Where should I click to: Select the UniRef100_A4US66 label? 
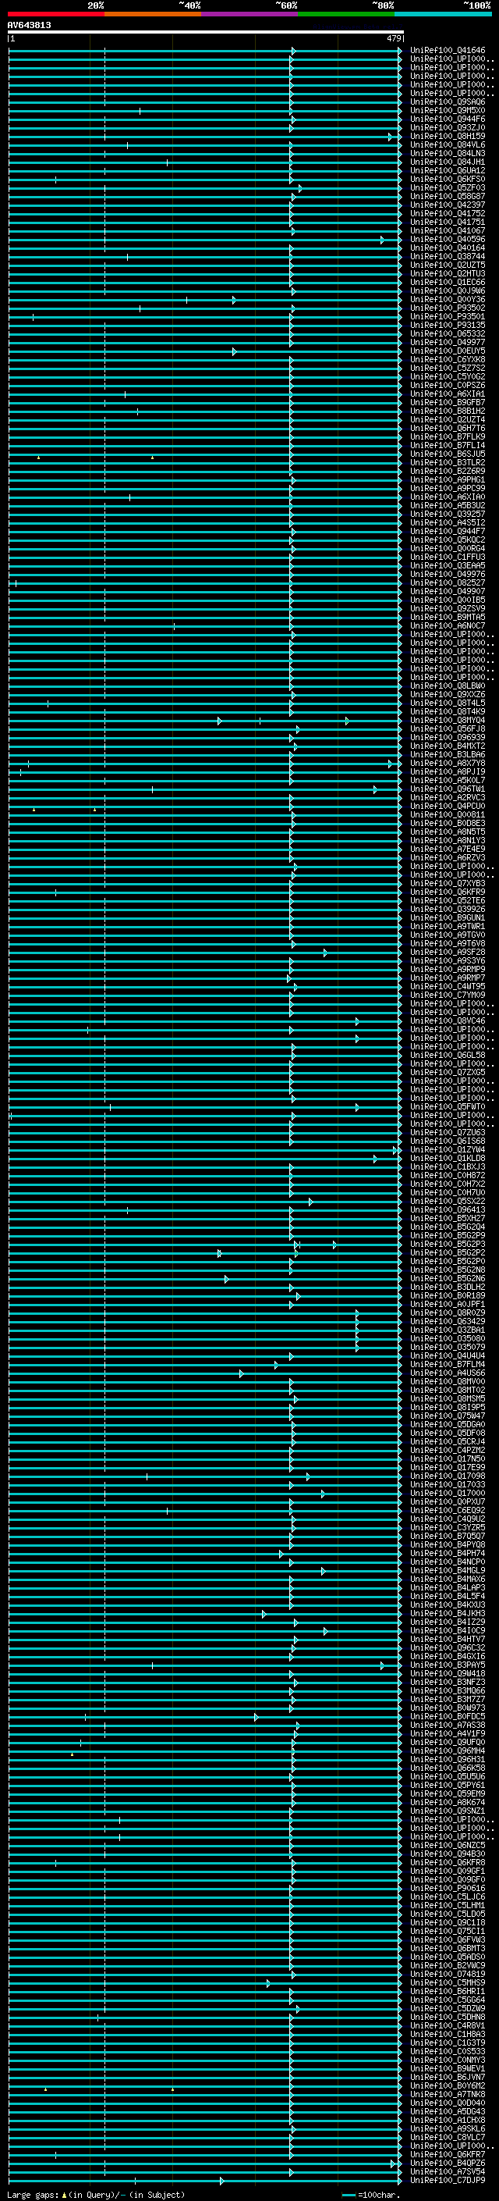point(448,1372)
